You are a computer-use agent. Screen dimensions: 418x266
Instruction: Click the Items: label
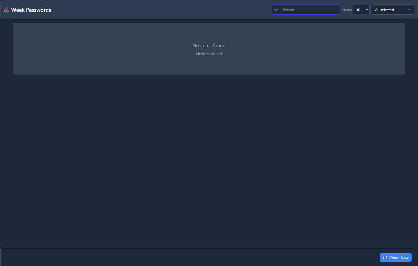[x=347, y=10]
